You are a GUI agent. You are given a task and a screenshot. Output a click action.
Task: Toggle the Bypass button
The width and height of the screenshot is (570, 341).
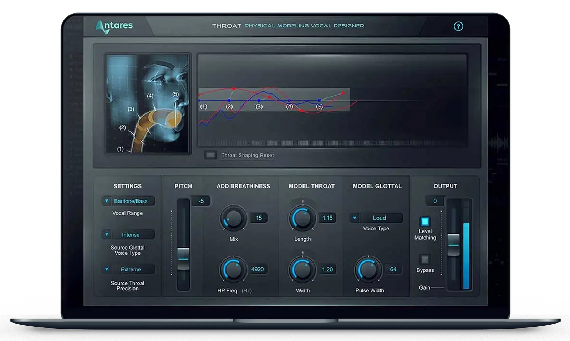[424, 259]
